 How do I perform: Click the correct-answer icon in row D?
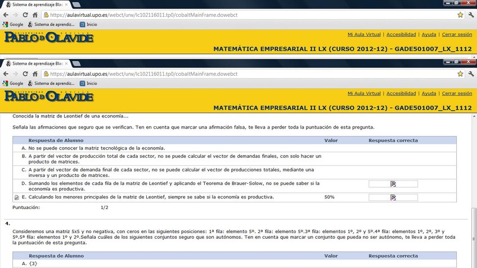tap(393, 184)
